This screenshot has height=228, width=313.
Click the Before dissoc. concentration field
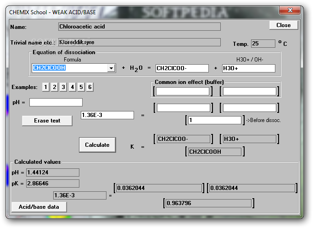[x=215, y=120]
